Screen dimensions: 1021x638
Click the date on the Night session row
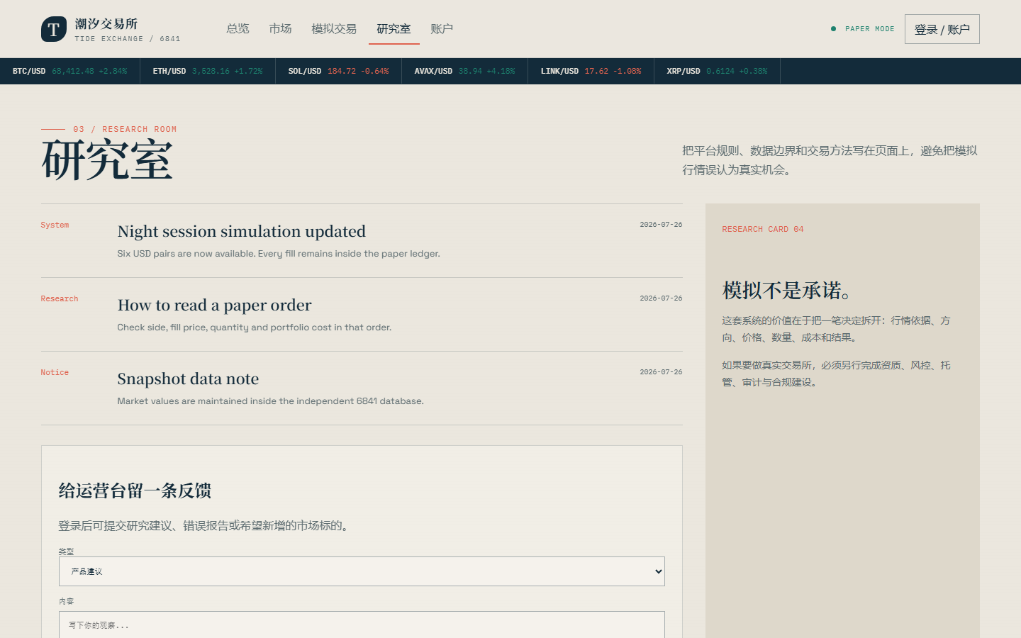pyautogui.click(x=661, y=225)
